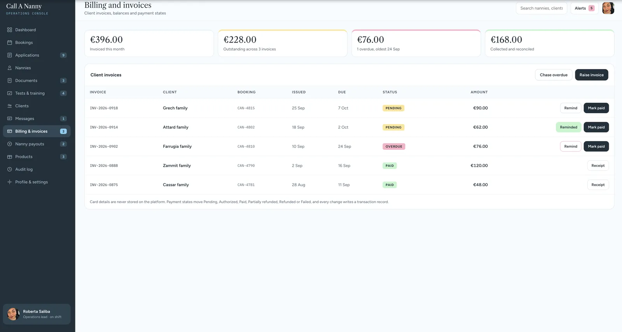The image size is (622, 332).
Task: Click the Reminded button for Attard family
Action: (569, 127)
